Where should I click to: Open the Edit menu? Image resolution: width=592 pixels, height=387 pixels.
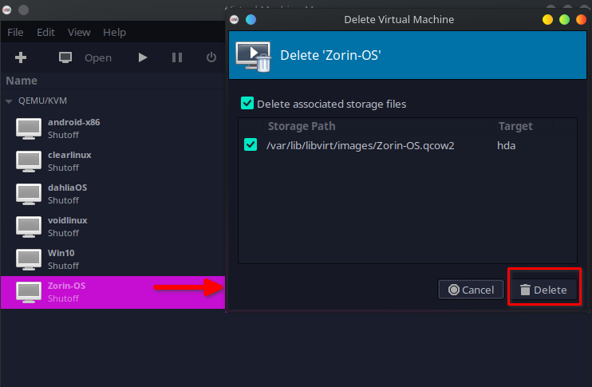click(x=45, y=33)
